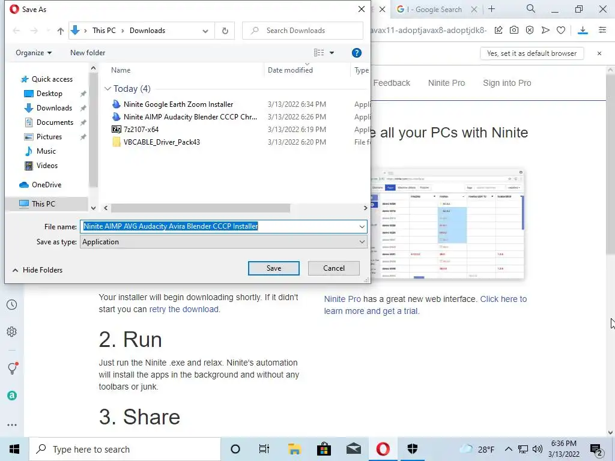Viewport: 615px width, 461px height.
Task: Collapse the Today (4) group
Action: pos(108,89)
